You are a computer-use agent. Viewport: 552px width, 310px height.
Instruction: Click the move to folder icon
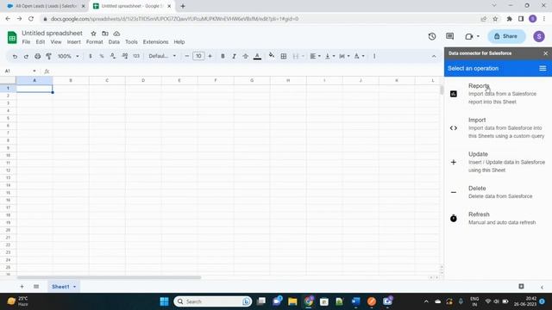(105, 34)
